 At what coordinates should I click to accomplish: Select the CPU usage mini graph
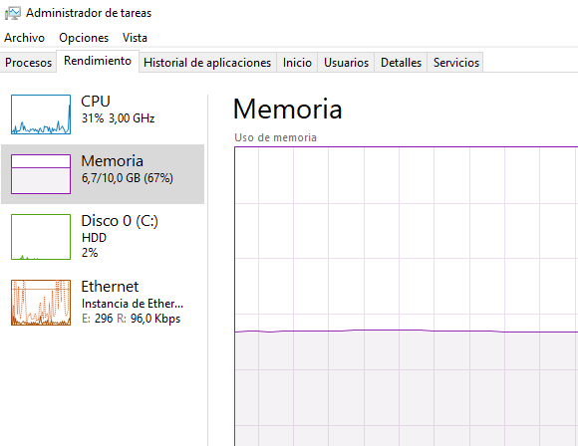(x=41, y=114)
